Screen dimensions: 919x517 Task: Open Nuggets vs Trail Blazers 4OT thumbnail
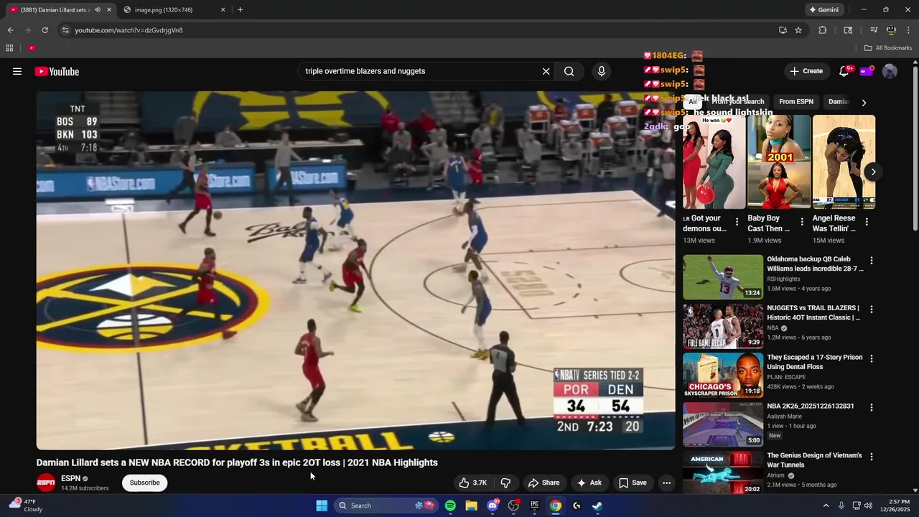pos(723,326)
